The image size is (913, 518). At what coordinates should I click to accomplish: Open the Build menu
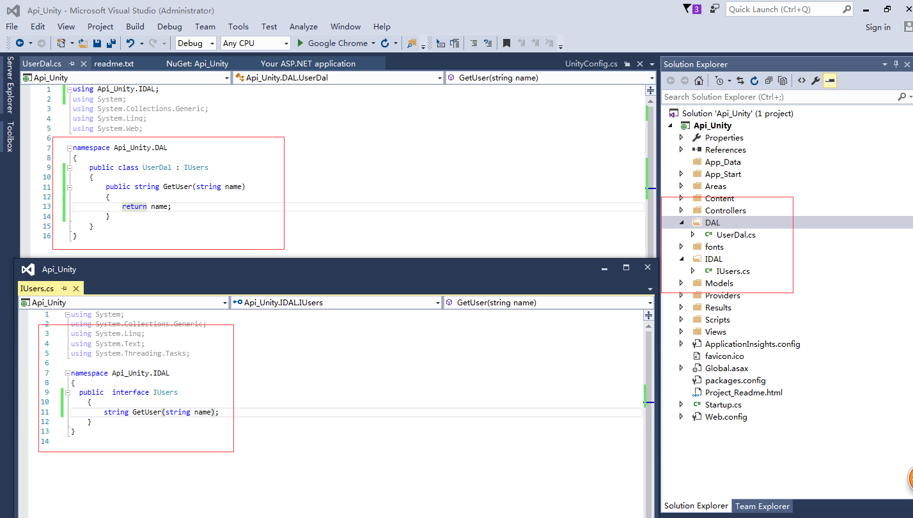coord(135,26)
